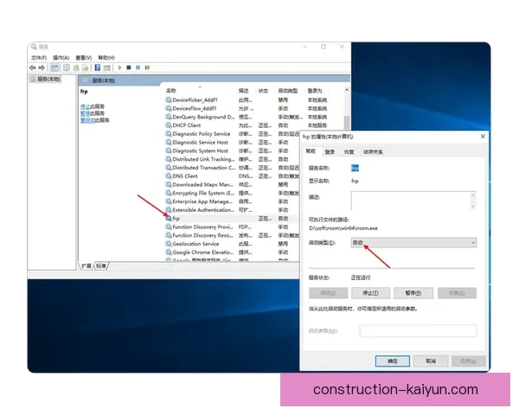Image resolution: width=519 pixels, height=415 pixels.
Task: Sort services by 启动类型 column header
Action: [x=286, y=90]
